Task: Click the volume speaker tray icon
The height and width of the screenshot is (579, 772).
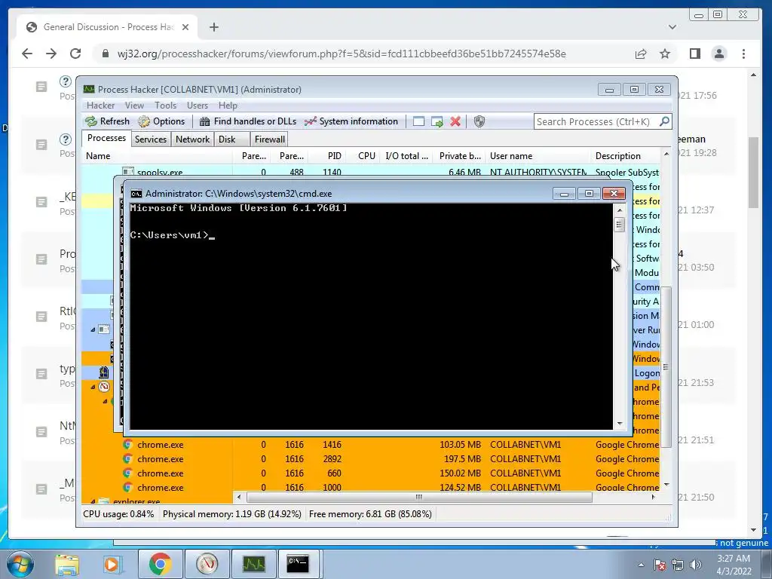Action: [x=695, y=565]
